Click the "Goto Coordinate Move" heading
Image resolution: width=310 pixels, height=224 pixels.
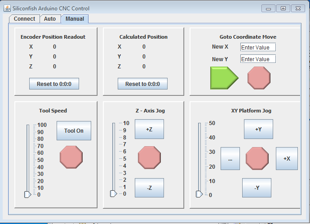point(248,37)
